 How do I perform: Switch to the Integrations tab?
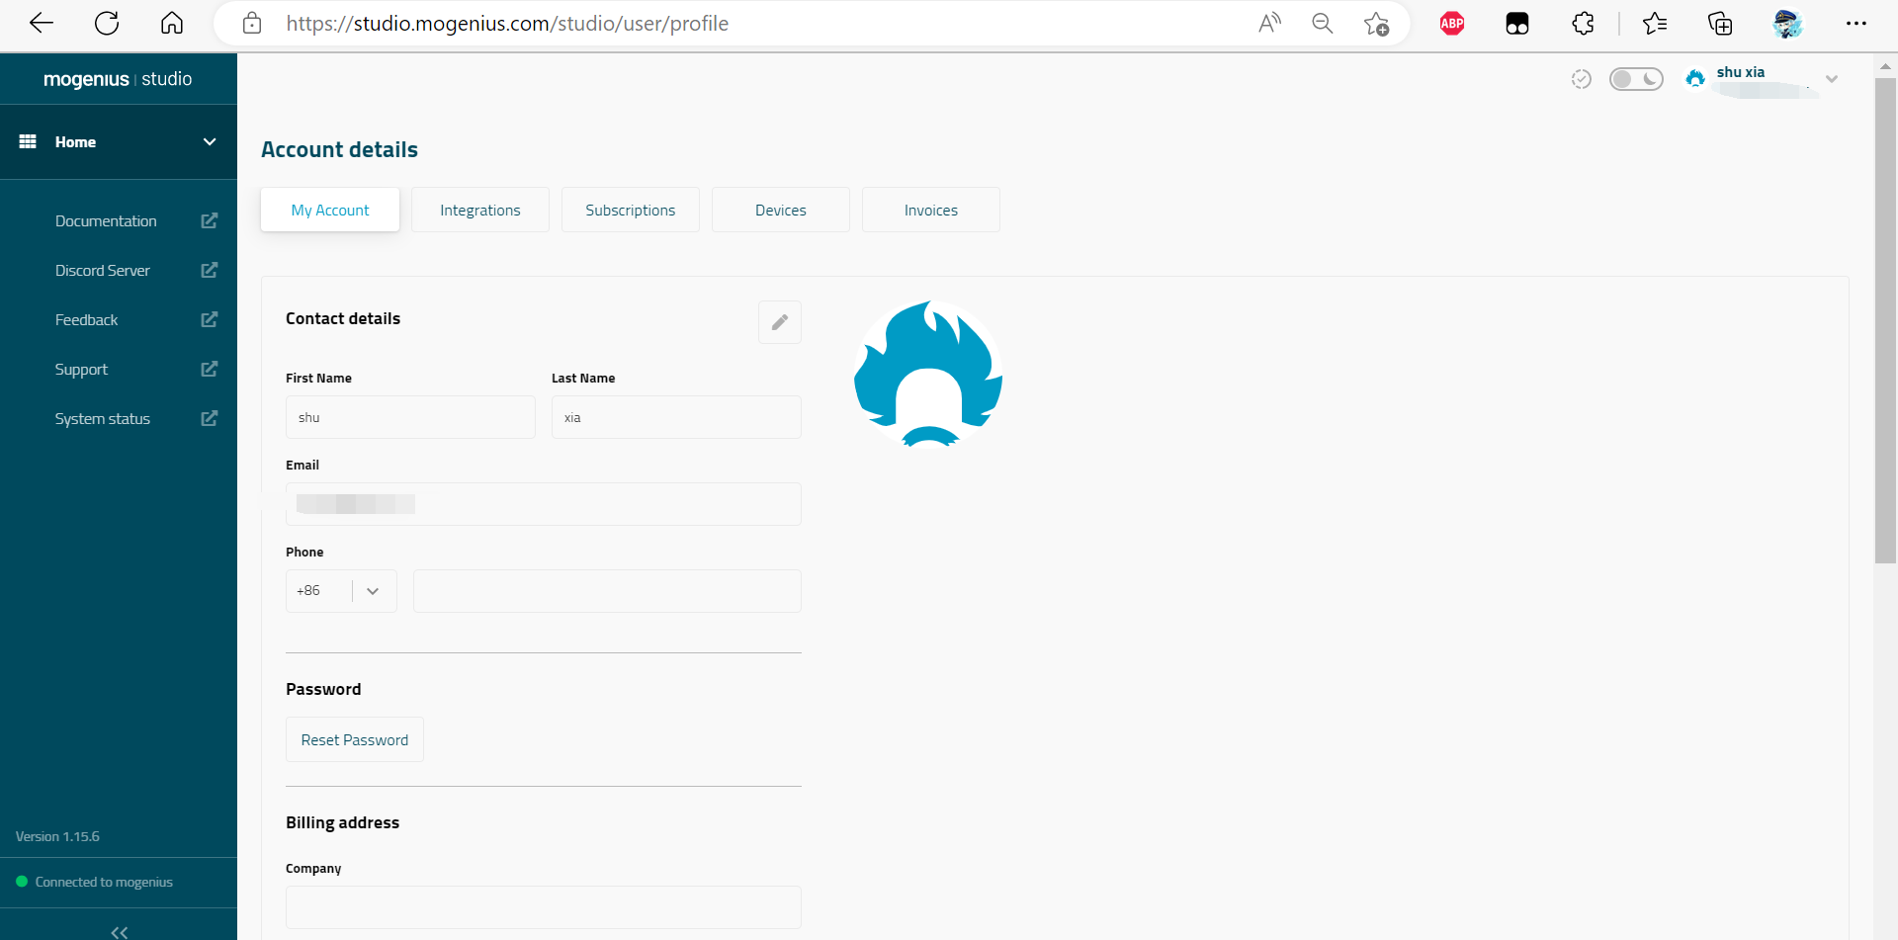pyautogui.click(x=480, y=210)
